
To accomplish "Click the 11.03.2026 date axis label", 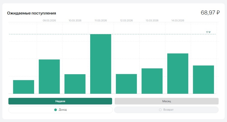I will pyautogui.click(x=101, y=21).
